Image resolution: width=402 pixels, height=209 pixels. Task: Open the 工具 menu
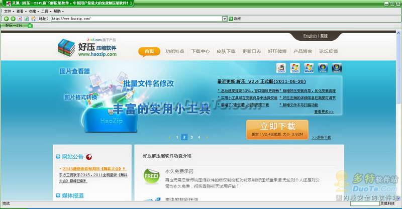[45, 11]
